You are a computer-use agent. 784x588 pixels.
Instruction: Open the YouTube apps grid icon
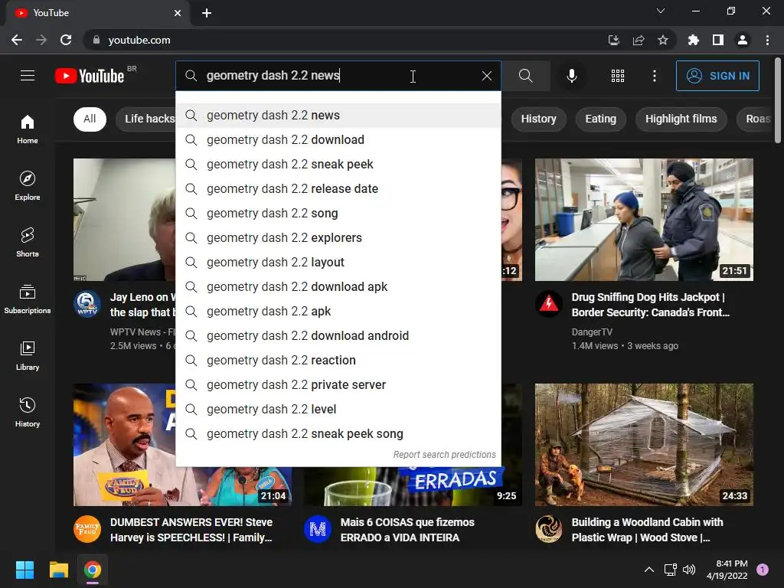[618, 76]
